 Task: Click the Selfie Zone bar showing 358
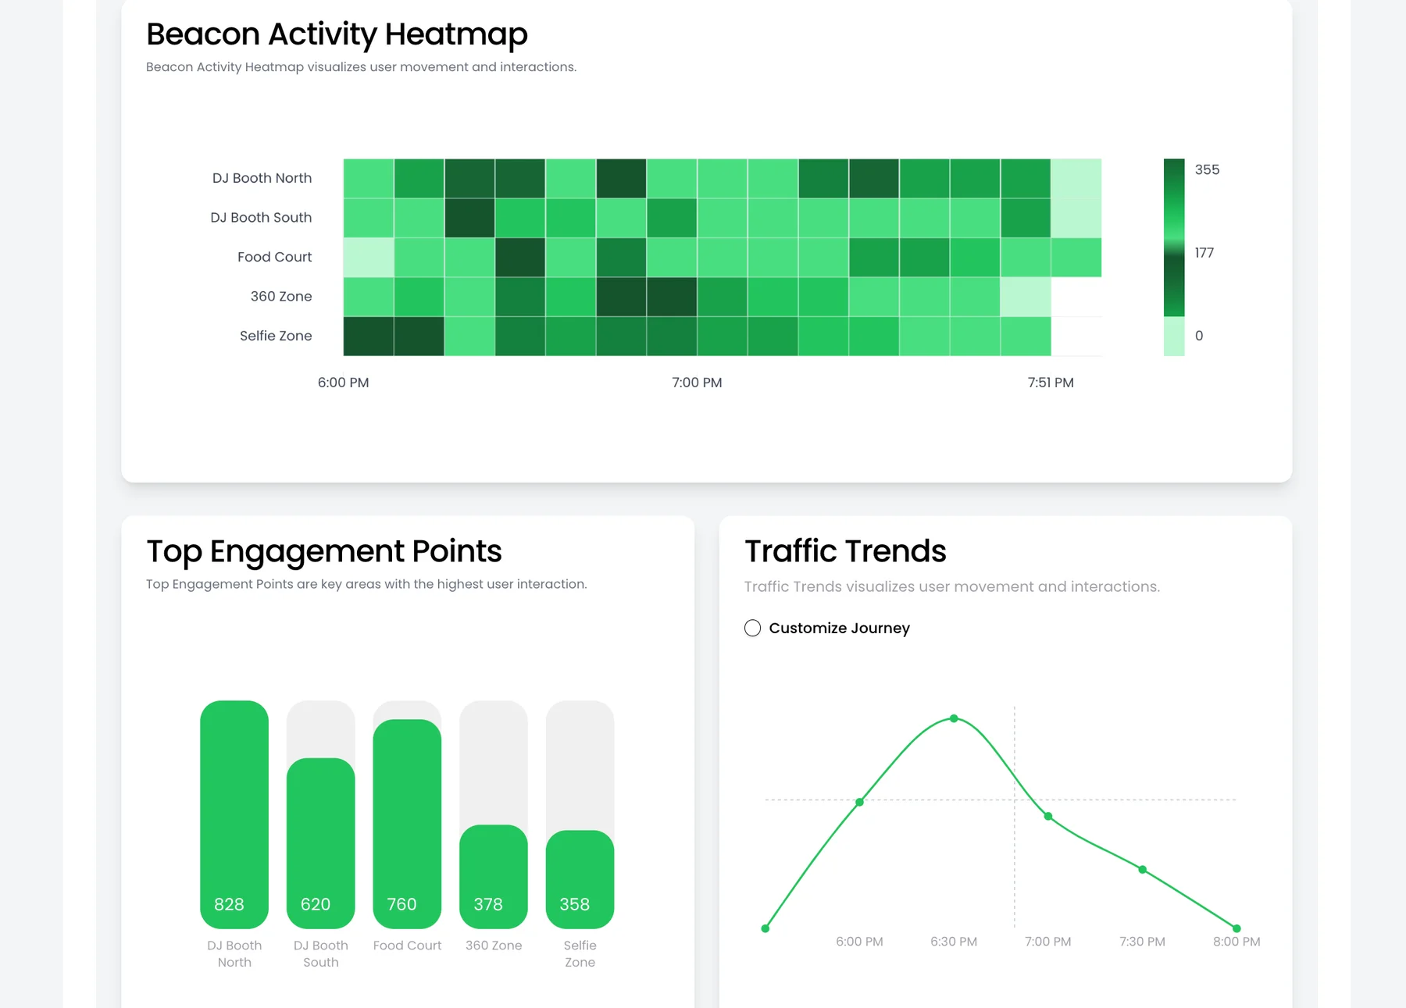click(580, 879)
